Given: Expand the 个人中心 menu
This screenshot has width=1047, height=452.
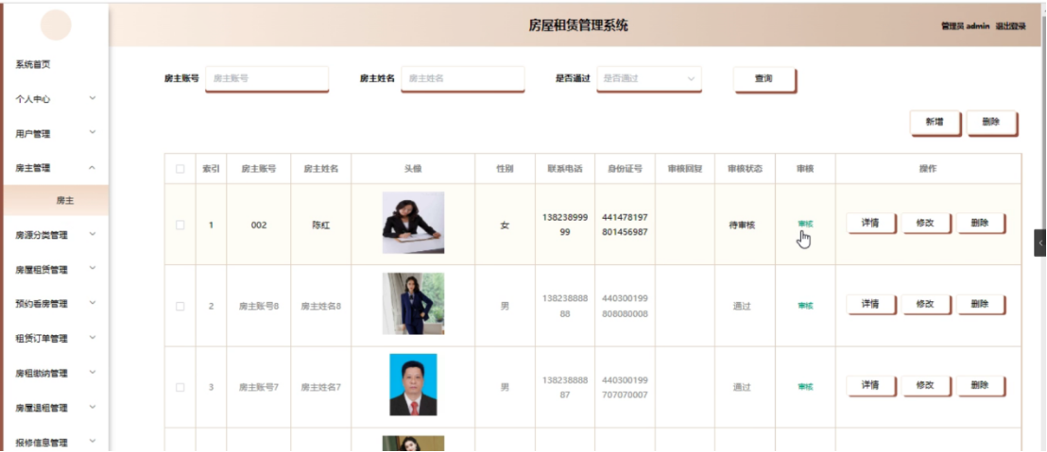Looking at the screenshot, I should [56, 99].
